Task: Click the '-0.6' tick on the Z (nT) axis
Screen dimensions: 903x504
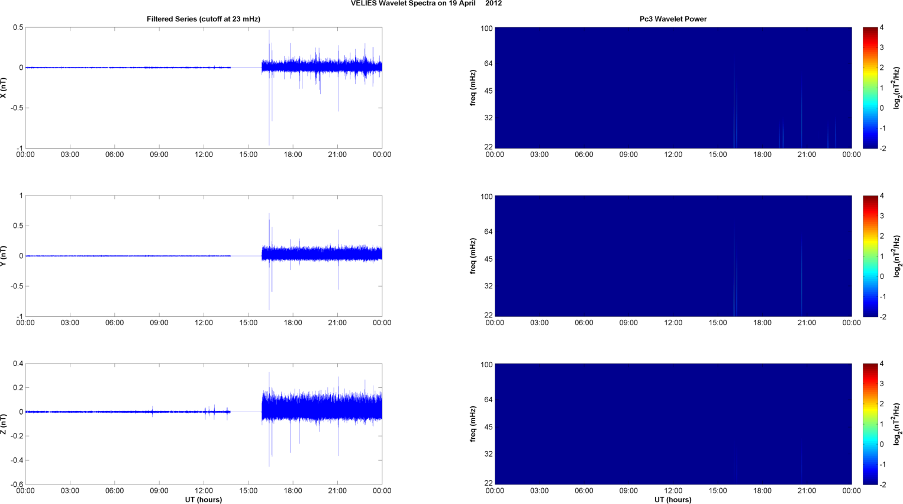Action: click(x=17, y=484)
